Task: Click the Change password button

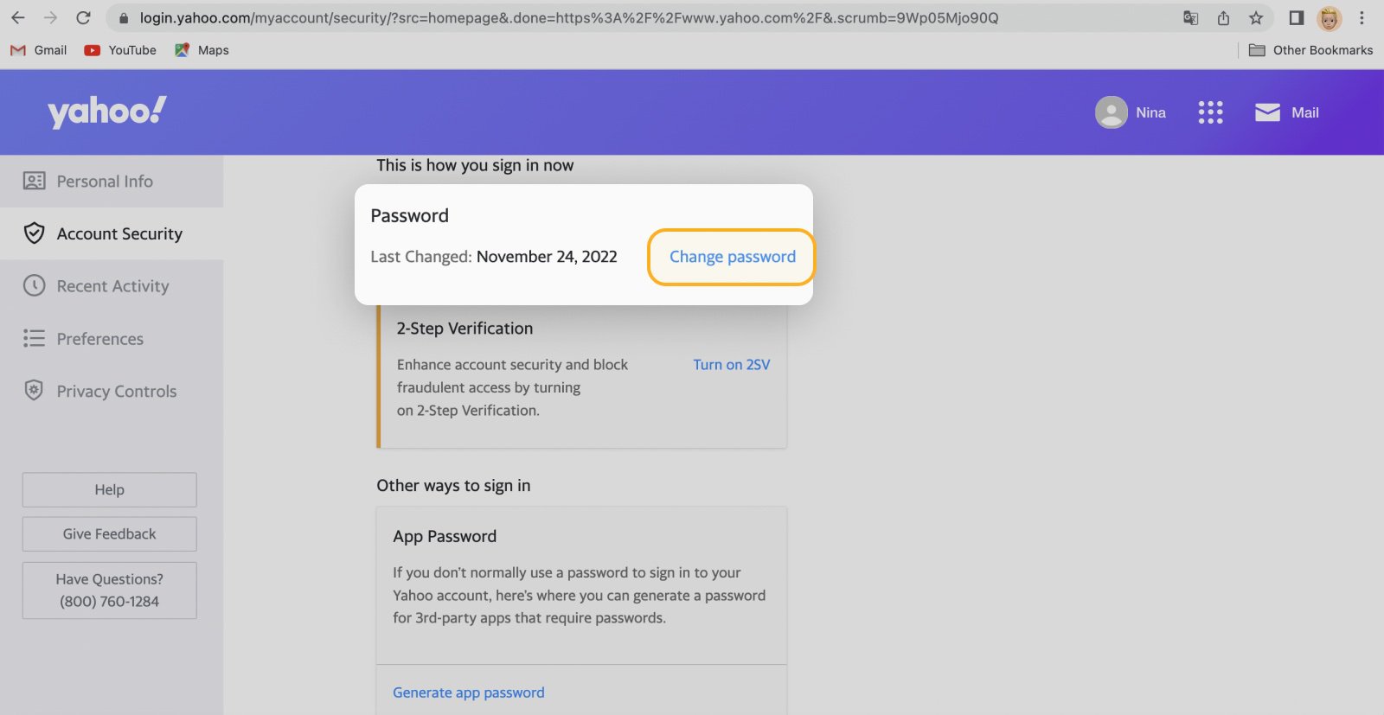Action: [731, 256]
